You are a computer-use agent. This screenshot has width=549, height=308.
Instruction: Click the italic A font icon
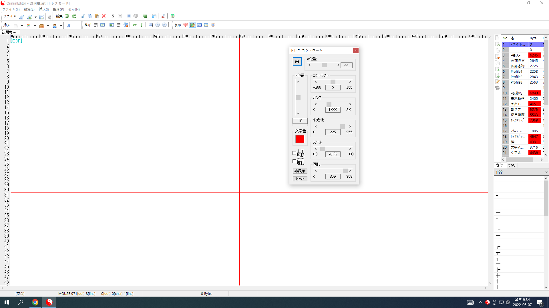pyautogui.click(x=69, y=26)
